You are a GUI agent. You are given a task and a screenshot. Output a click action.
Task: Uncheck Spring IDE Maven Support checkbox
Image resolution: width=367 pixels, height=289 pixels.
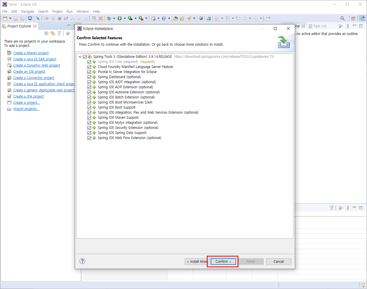(x=89, y=118)
